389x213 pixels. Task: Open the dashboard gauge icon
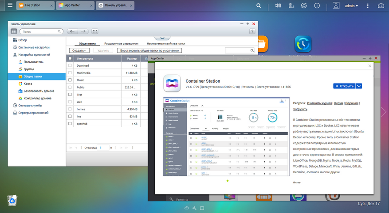pos(381,6)
